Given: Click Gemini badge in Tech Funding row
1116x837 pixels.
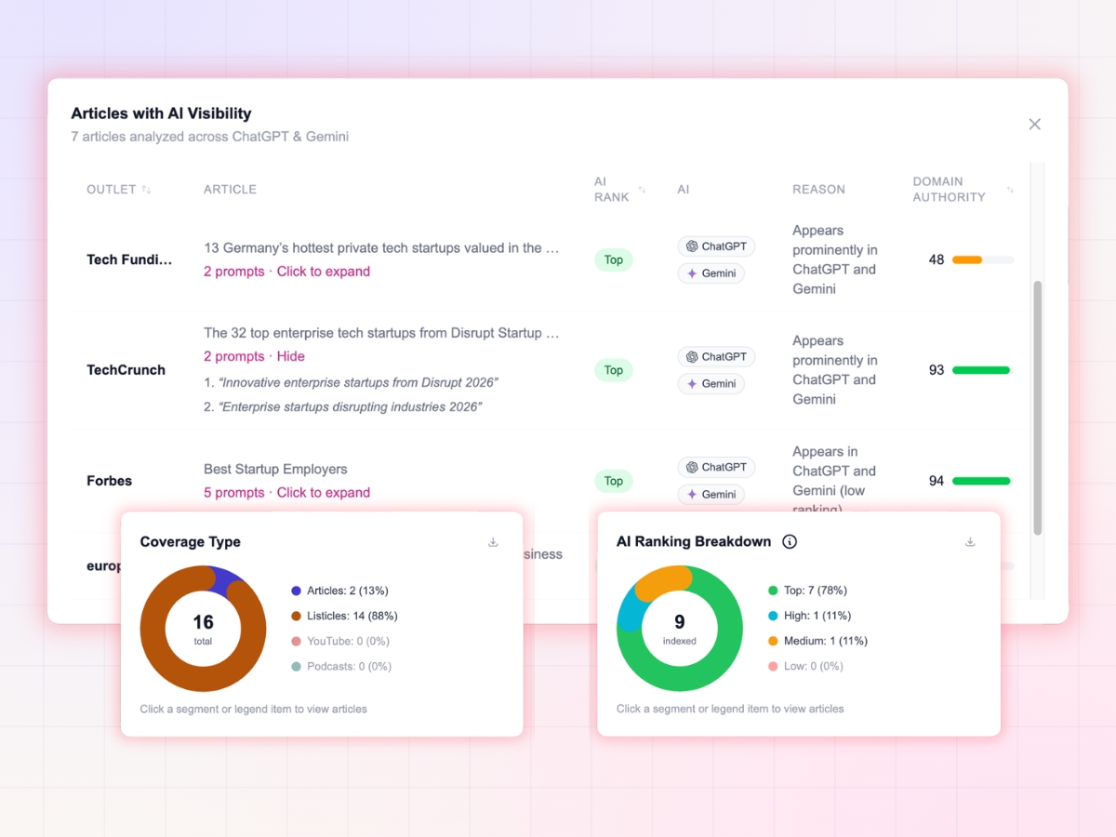Looking at the screenshot, I should pos(711,273).
